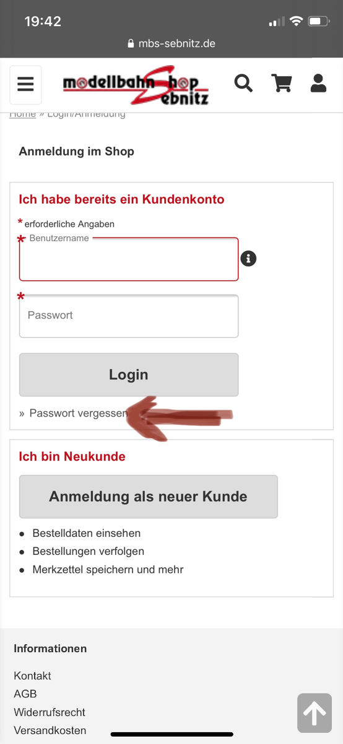Click Anmeldung als neuer Kunde button

(x=149, y=497)
